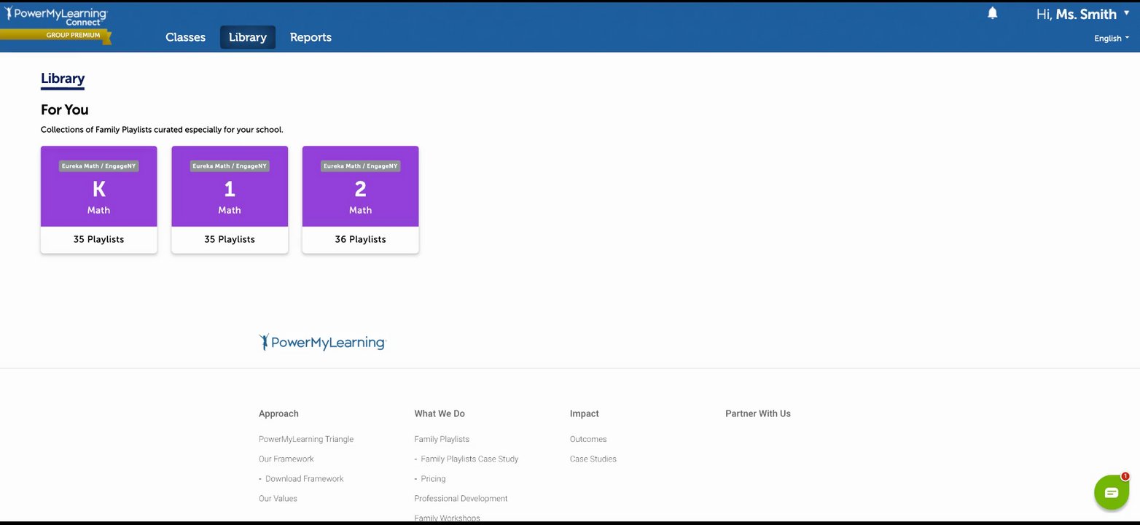Screen dimensions: 1140x525
Task: Go to the Classes tab
Action: click(185, 37)
